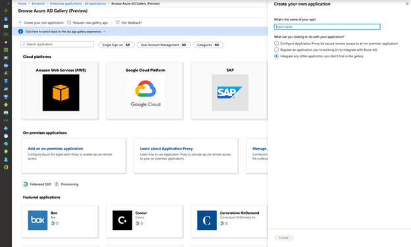Select Google Cloud Platform card
The image size is (411, 247).
[144, 91]
